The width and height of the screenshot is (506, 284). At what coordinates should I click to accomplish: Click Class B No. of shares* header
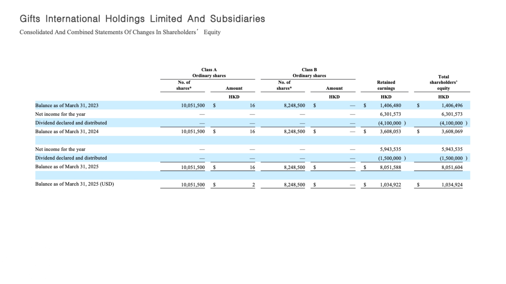point(284,85)
